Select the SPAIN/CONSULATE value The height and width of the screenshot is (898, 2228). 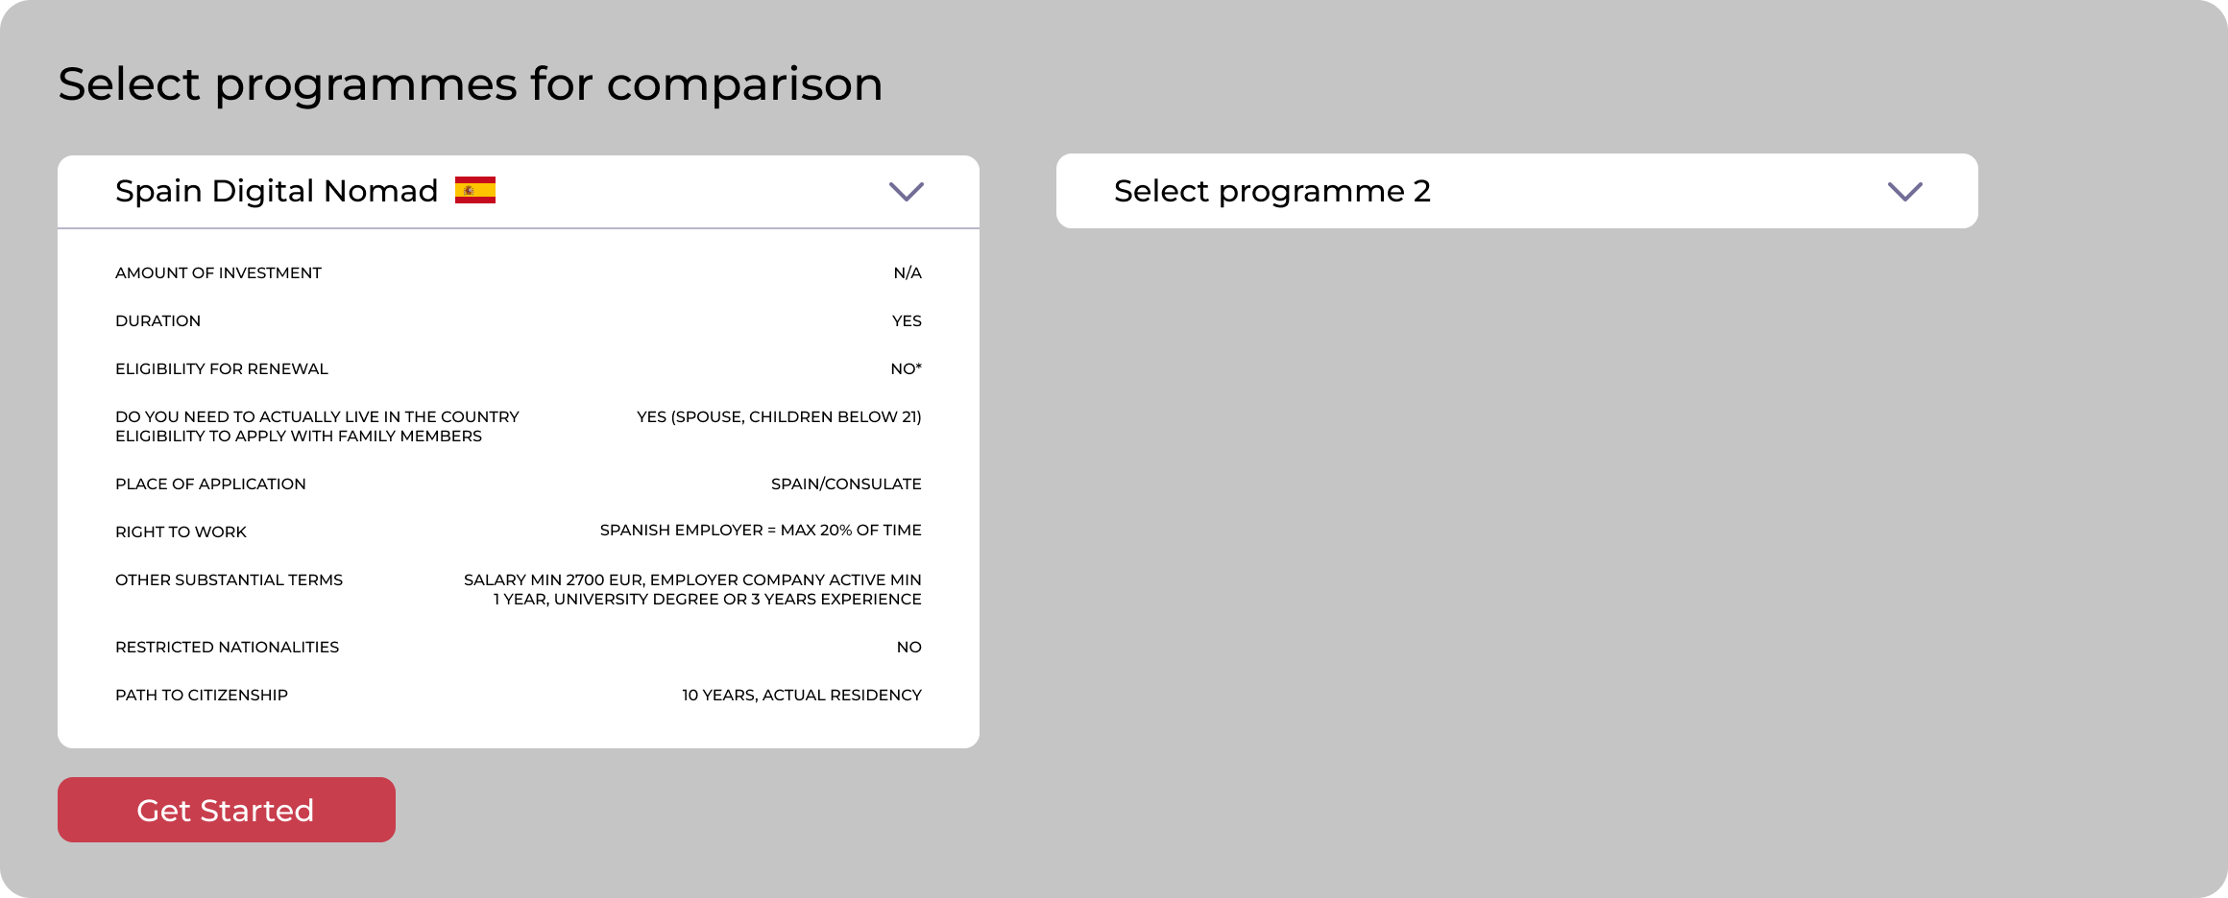coord(846,484)
